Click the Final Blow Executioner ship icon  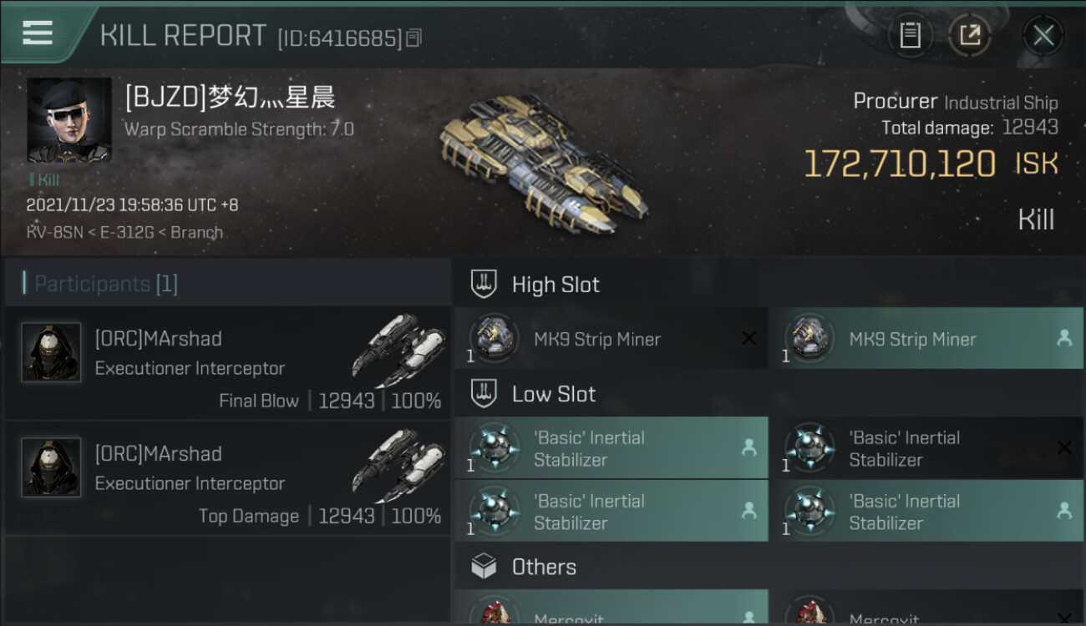pos(397,350)
